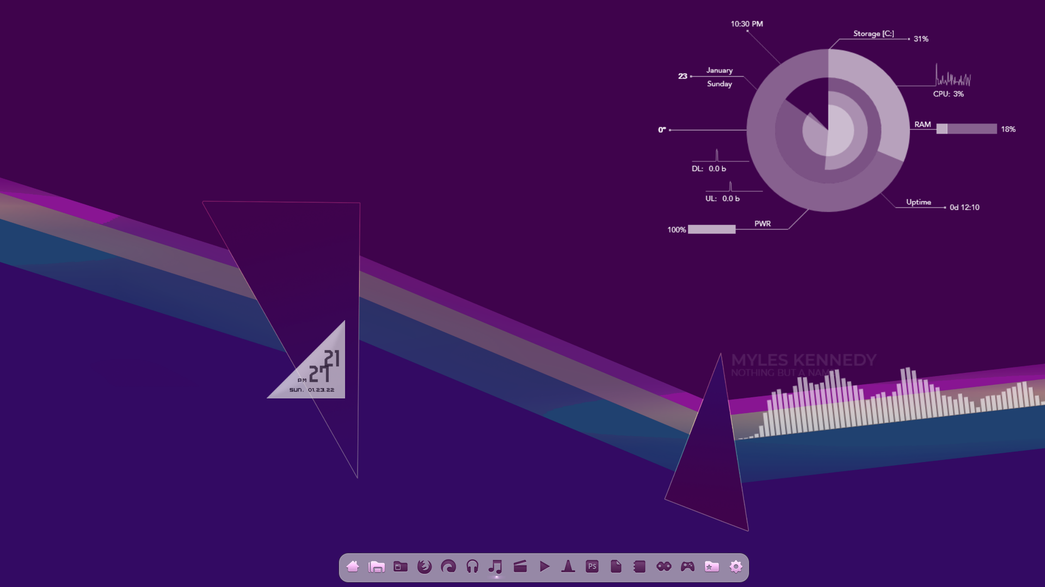Open the gamepad icon on the dock

point(686,567)
